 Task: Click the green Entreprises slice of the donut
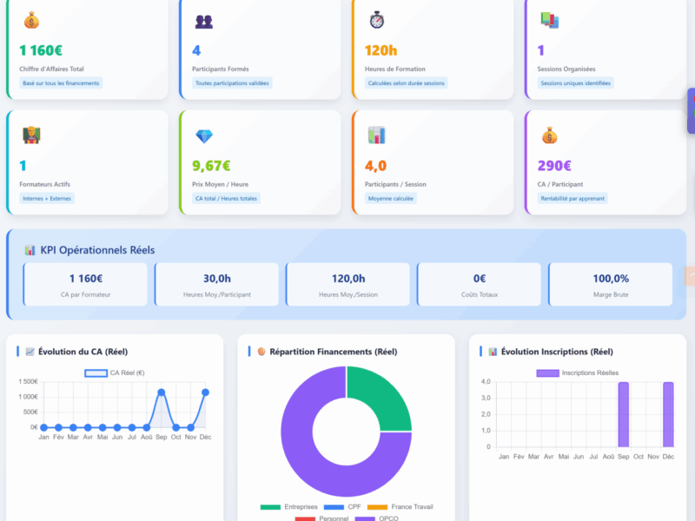point(376,398)
